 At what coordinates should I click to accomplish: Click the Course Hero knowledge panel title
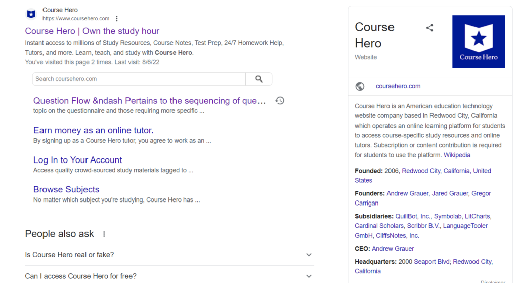[x=375, y=35]
